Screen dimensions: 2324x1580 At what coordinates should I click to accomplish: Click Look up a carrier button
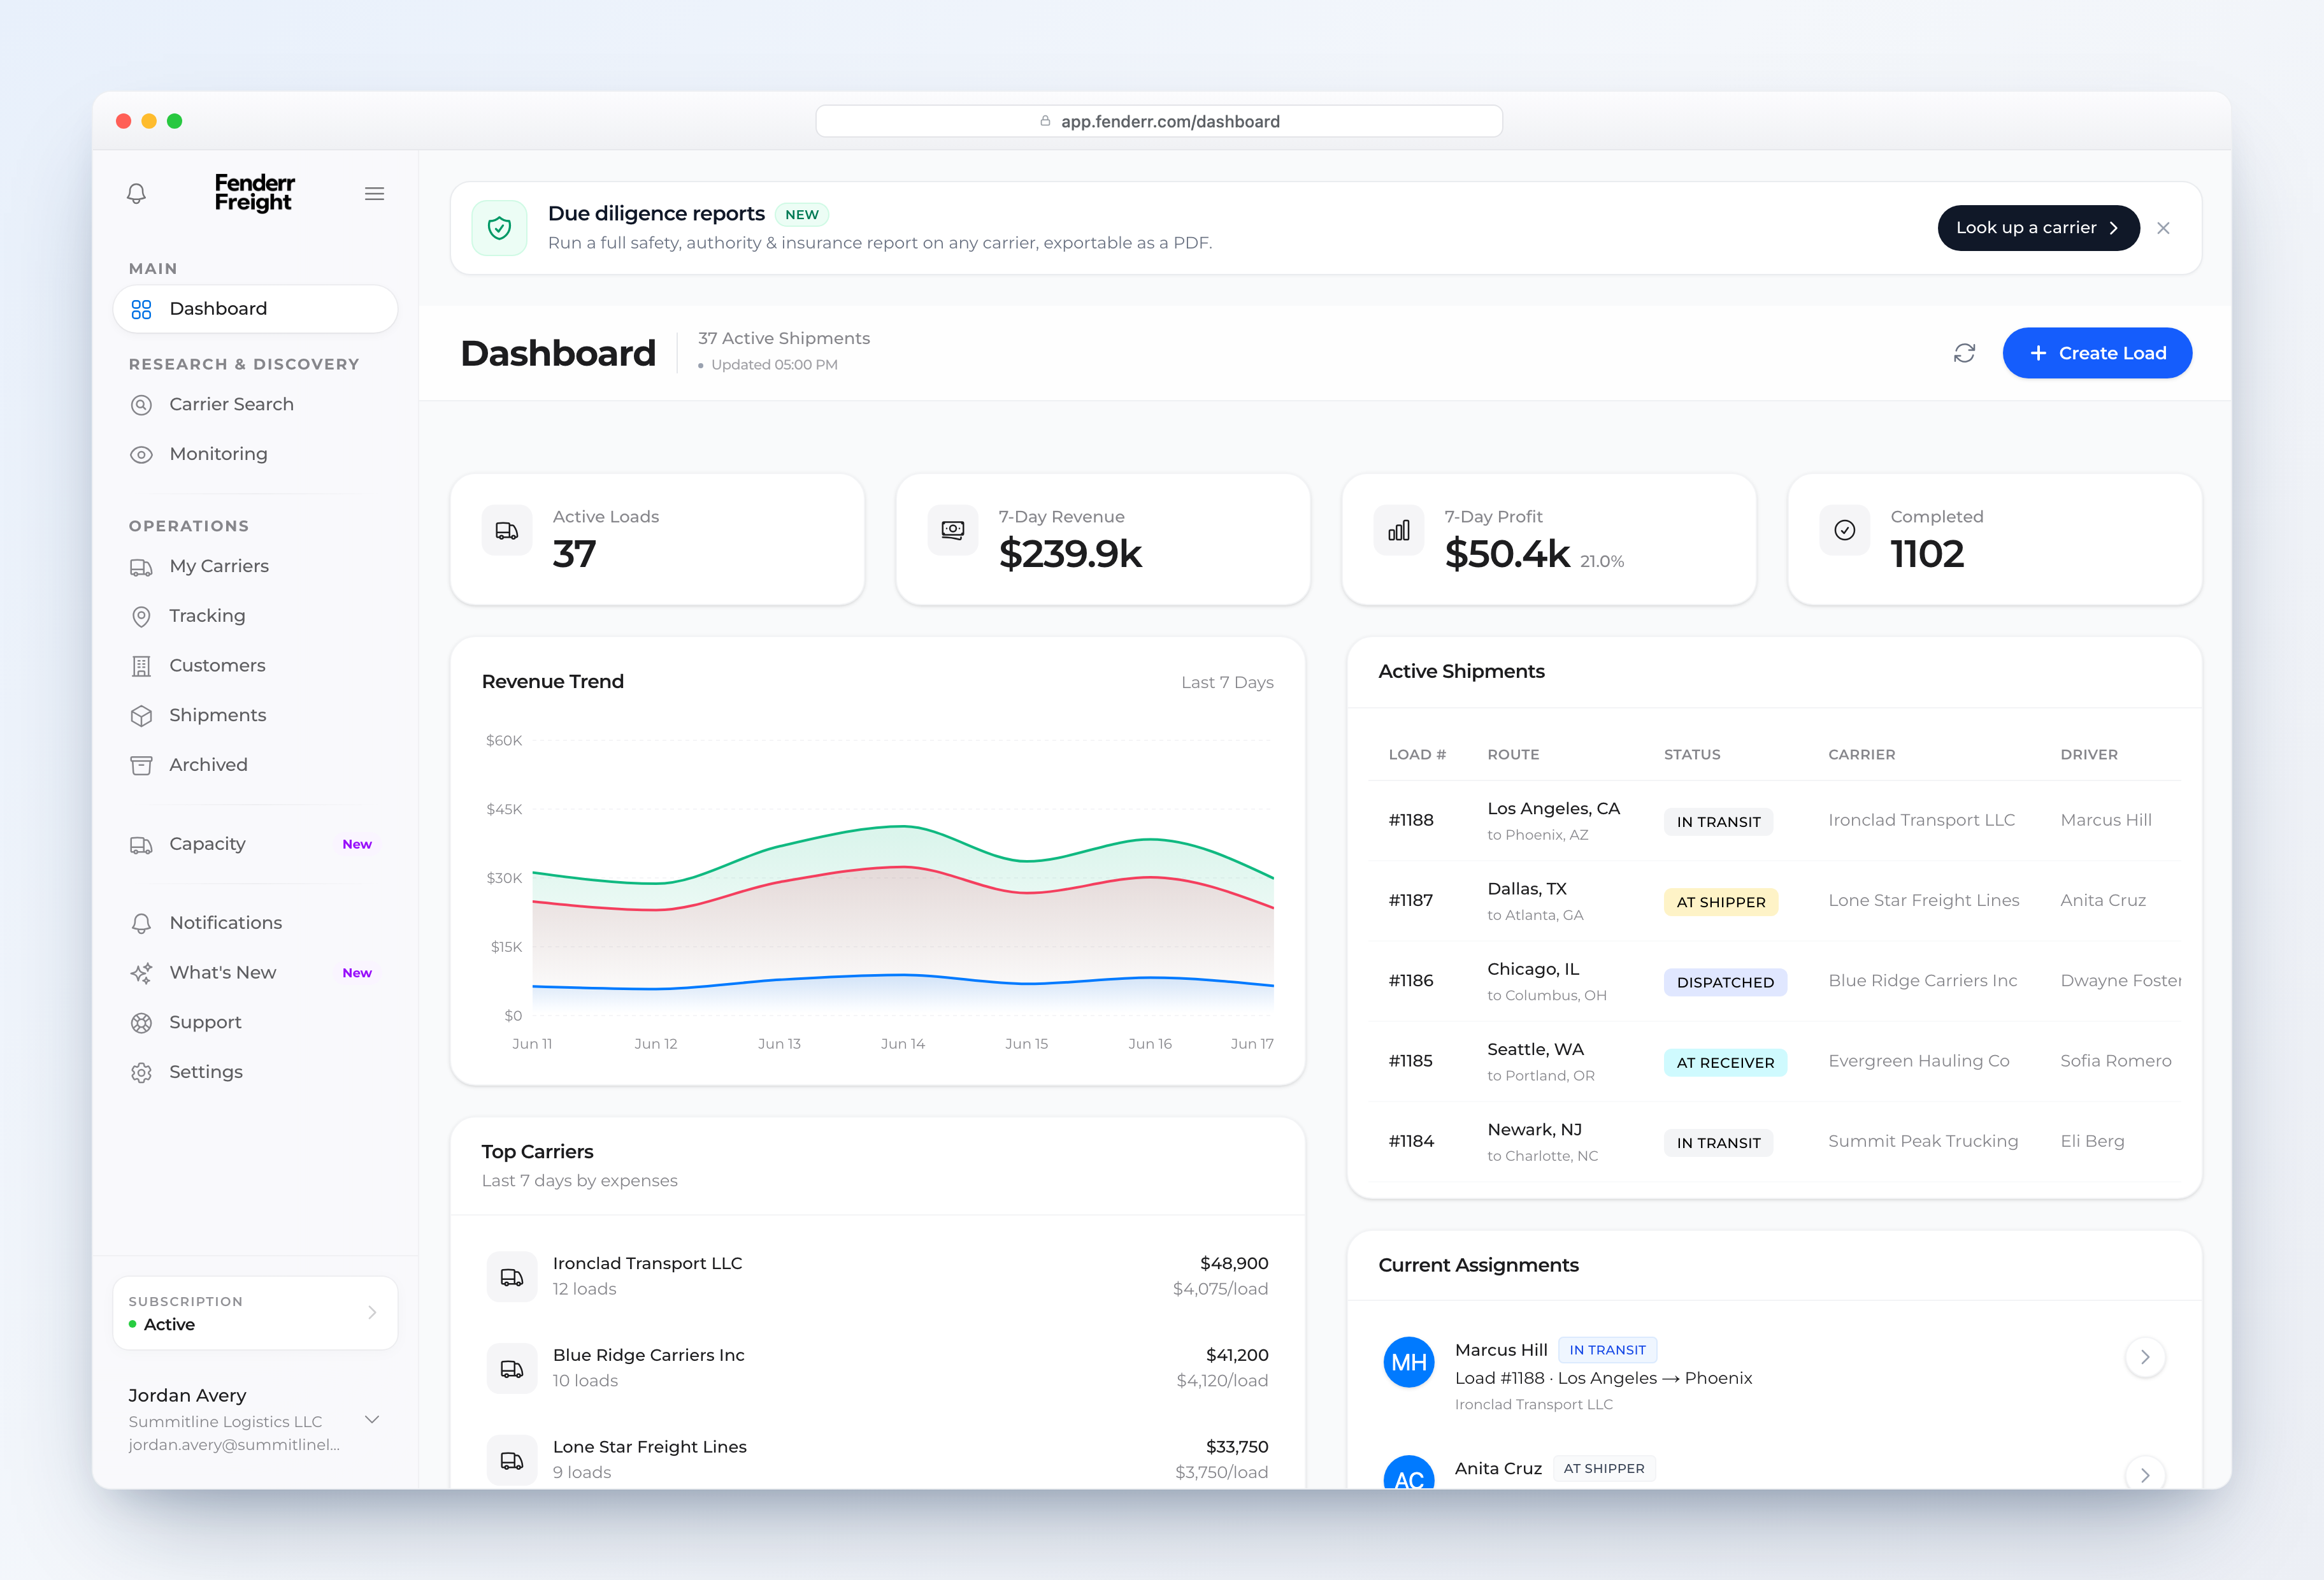2038,228
